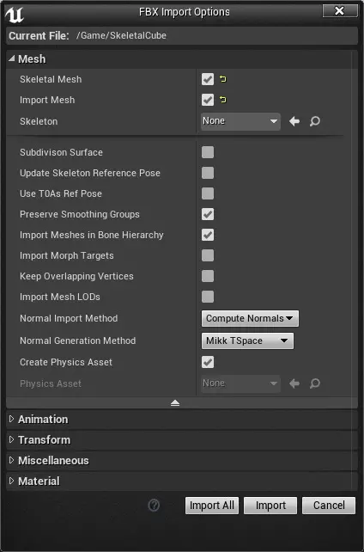This screenshot has height=552, width=364.
Task: Click the FBX Import Options title
Action: coord(185,12)
